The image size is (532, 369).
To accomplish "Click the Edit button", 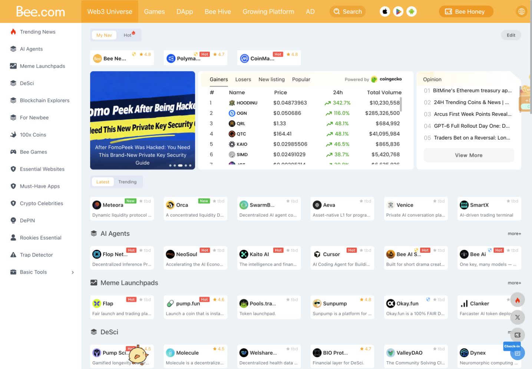I will click(511, 35).
